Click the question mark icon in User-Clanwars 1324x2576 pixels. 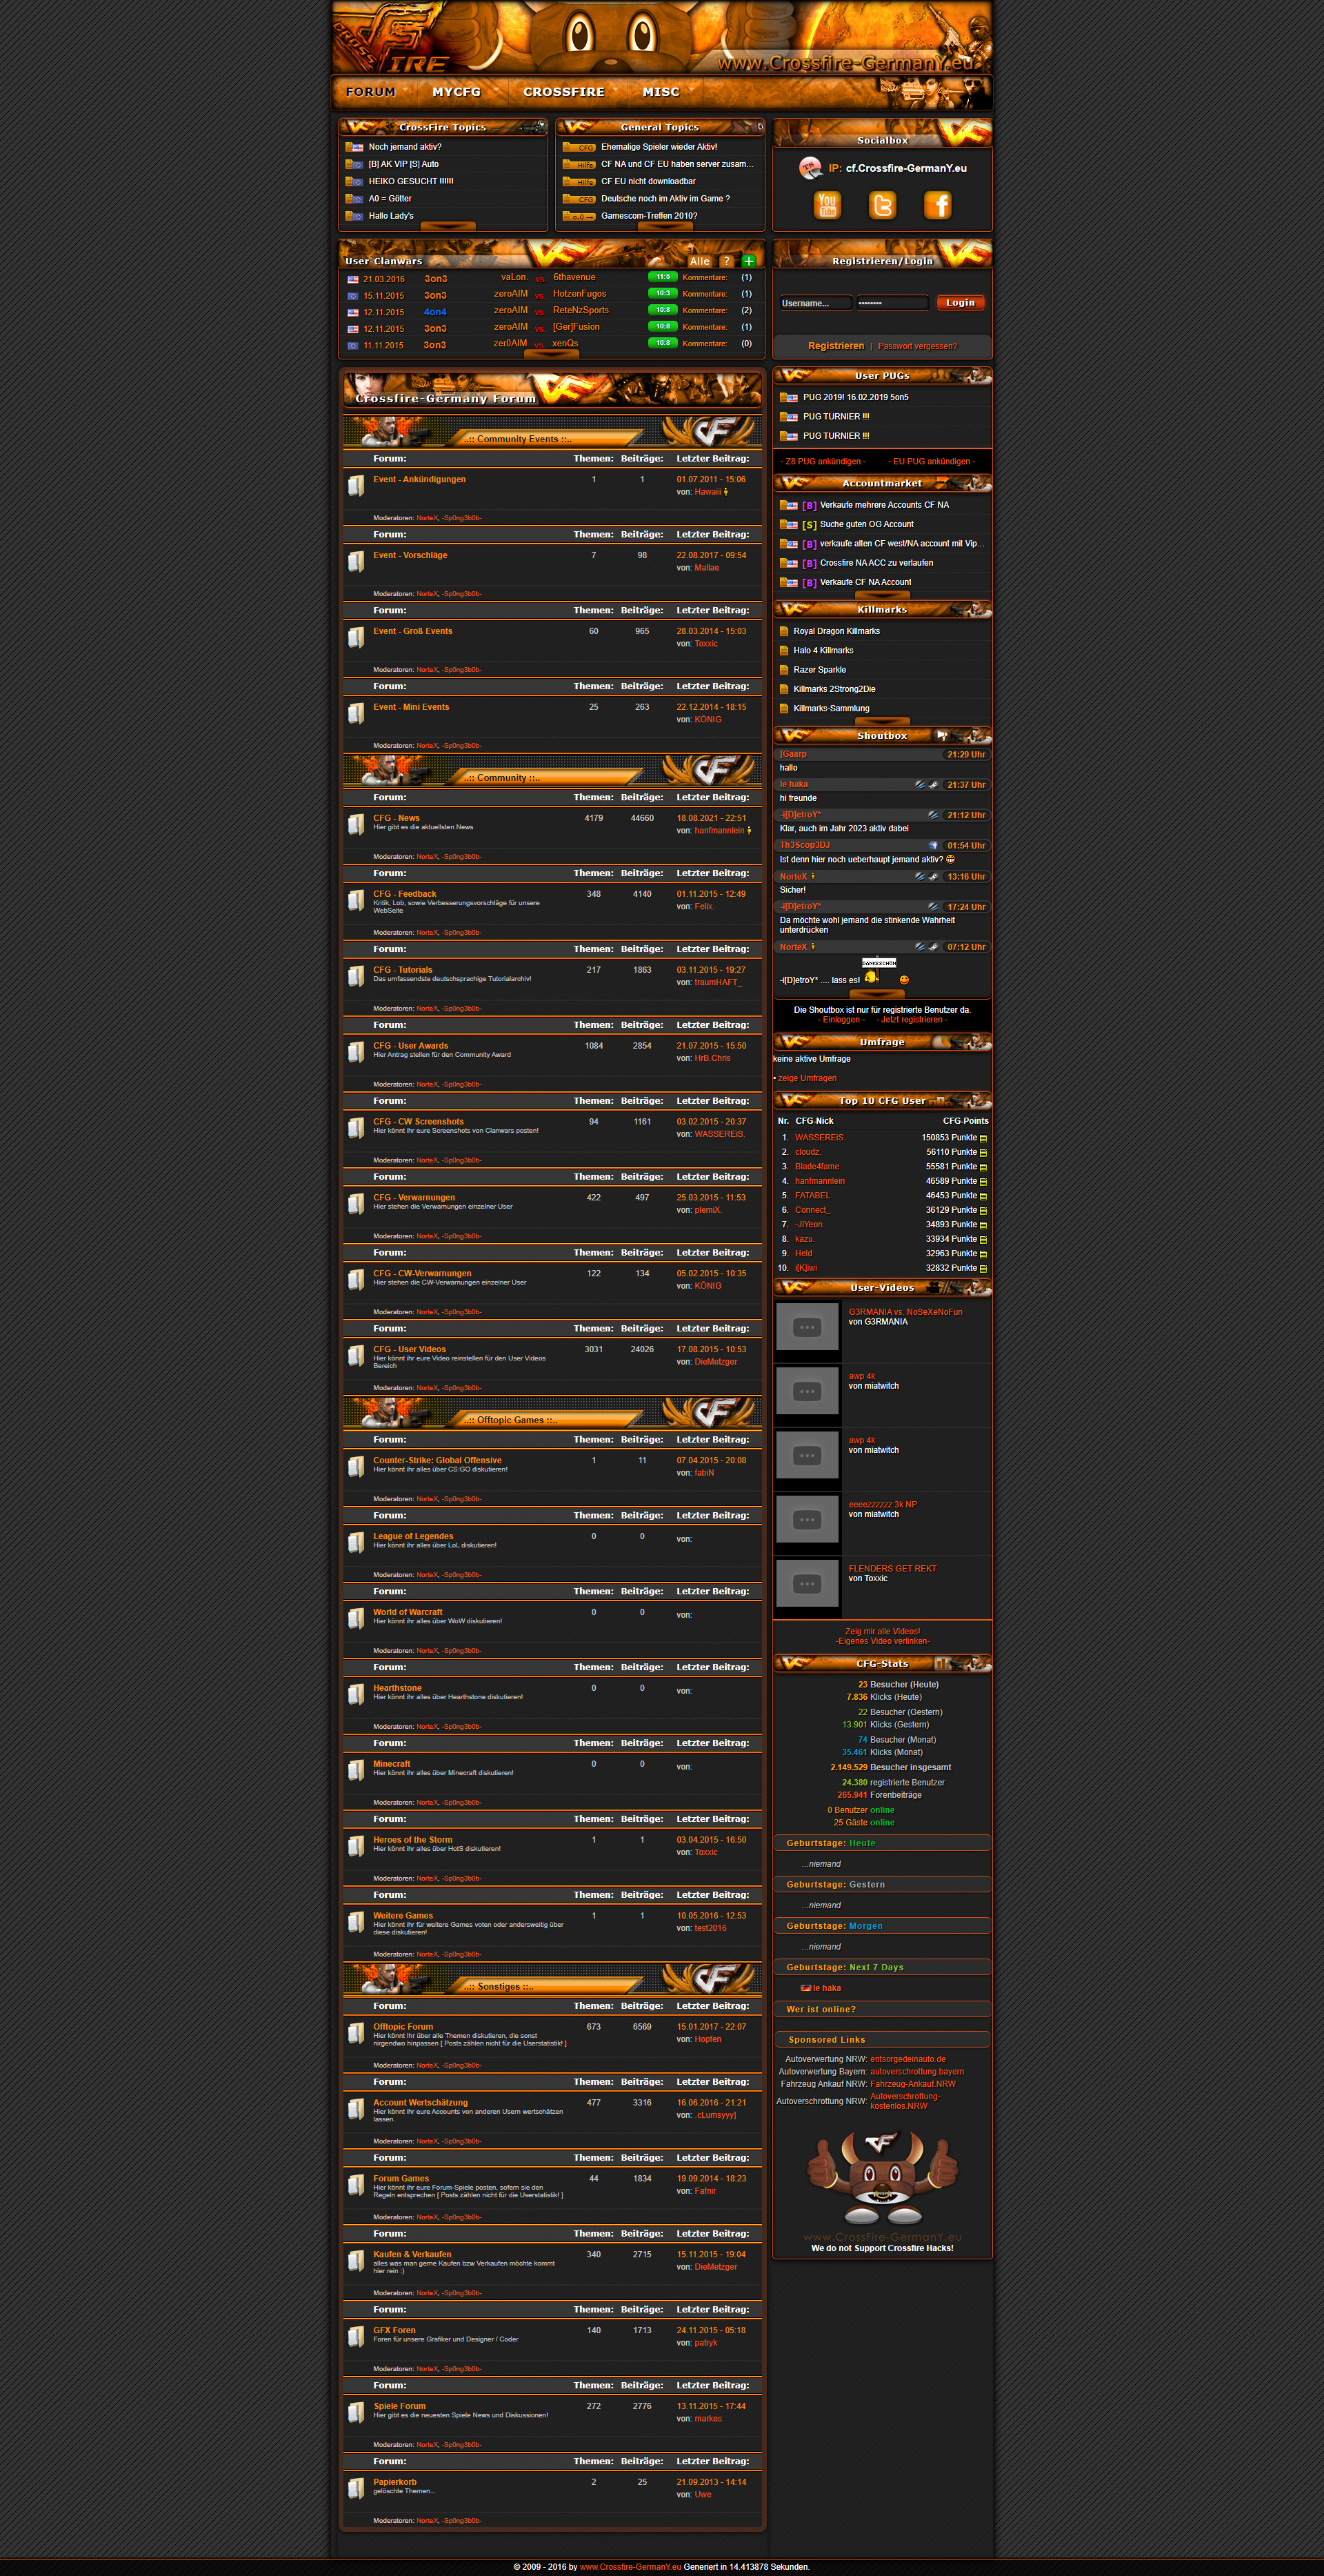tap(726, 261)
